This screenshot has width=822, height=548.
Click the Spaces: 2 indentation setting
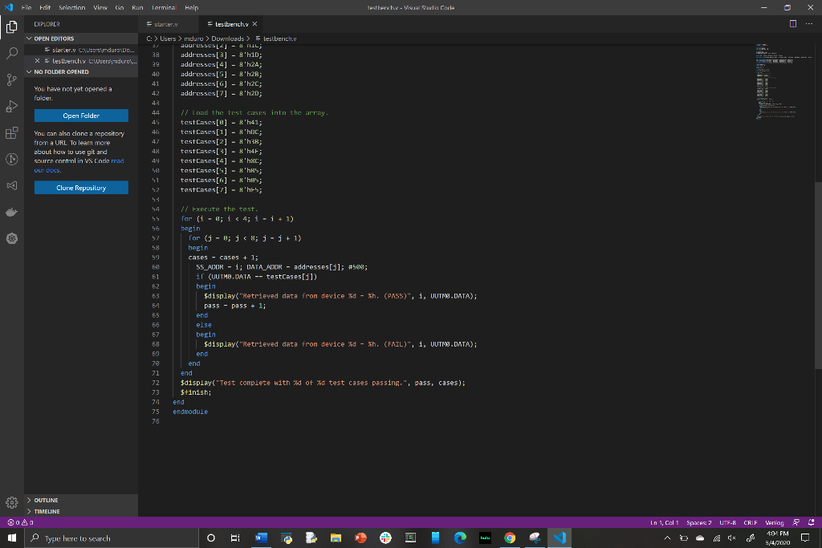pos(699,522)
